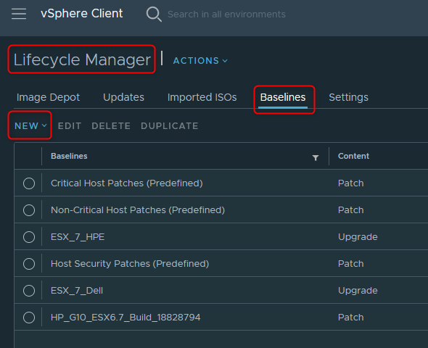Click the ESX_7_HPE baseline name
The image size is (428, 348).
coord(78,237)
